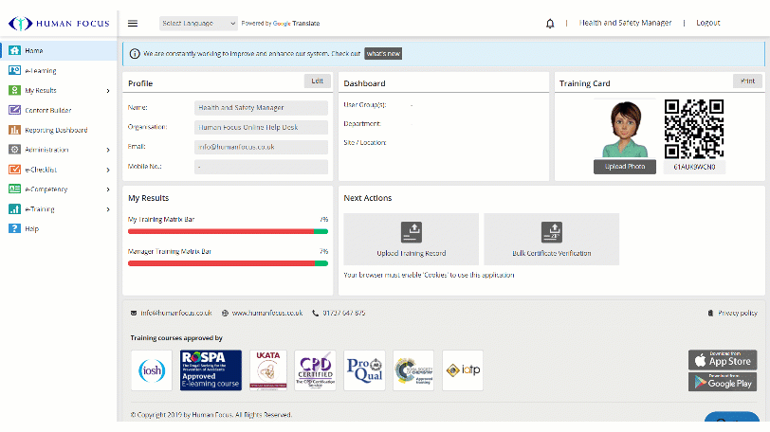This screenshot has height=432, width=770.
Task: Click the Upload Training Record icon
Action: (411, 231)
